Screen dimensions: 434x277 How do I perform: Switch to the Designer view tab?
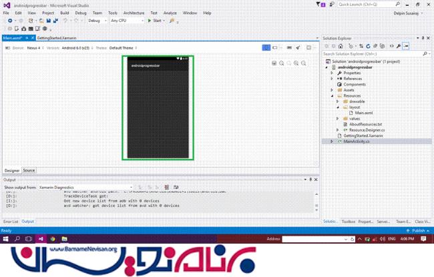(x=12, y=171)
